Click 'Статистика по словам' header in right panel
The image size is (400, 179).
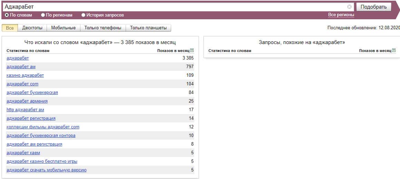pos(230,51)
